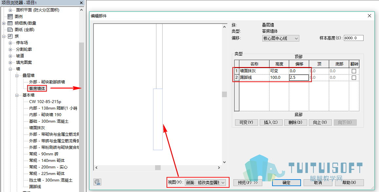This screenshot has width=379, height=192.
Task: Select 常规 - 200mm - 实心 wall type
Action: 48,167
